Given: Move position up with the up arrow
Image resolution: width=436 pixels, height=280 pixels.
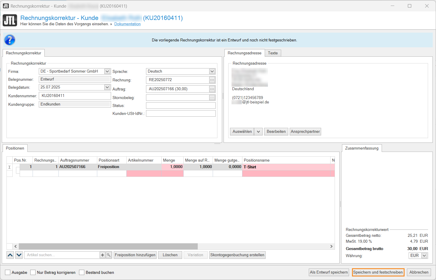Looking at the screenshot, I should pos(10,255).
